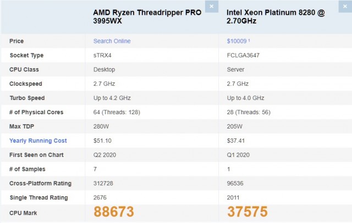352x223 pixels.
Task: Click the 37575 CPU Mark score
Action: click(247, 211)
